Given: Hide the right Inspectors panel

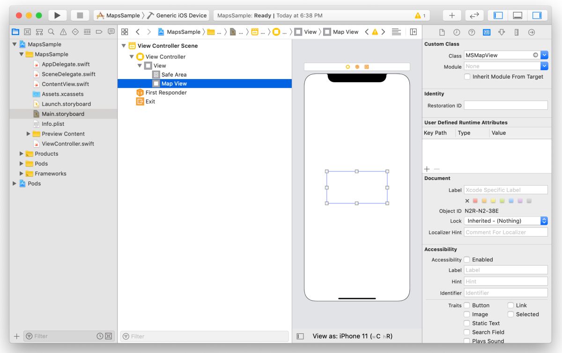Looking at the screenshot, I should (x=537, y=15).
